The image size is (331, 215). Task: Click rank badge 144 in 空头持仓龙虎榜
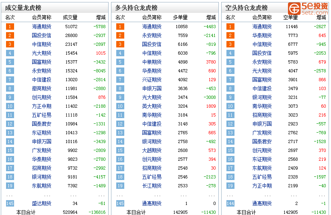pyautogui.click(x=230, y=203)
